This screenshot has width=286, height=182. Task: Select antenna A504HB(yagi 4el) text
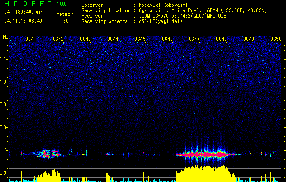[161, 21]
